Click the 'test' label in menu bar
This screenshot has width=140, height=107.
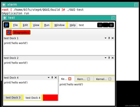pyautogui.click(x=81, y=25)
